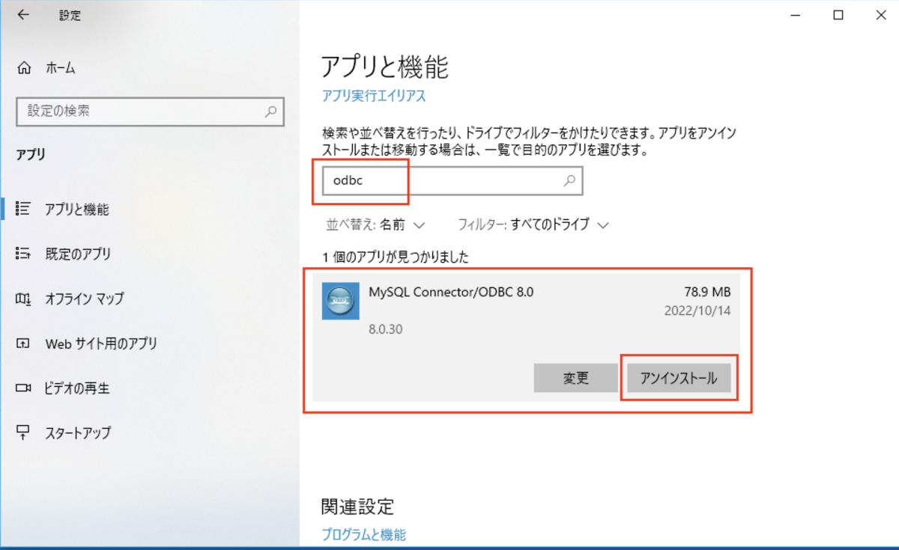Click the オフライン マップ map icon
The image size is (899, 550).
(x=23, y=299)
